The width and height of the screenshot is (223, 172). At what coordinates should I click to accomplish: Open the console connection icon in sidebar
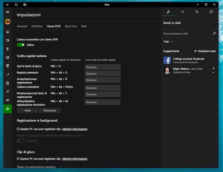(8, 100)
